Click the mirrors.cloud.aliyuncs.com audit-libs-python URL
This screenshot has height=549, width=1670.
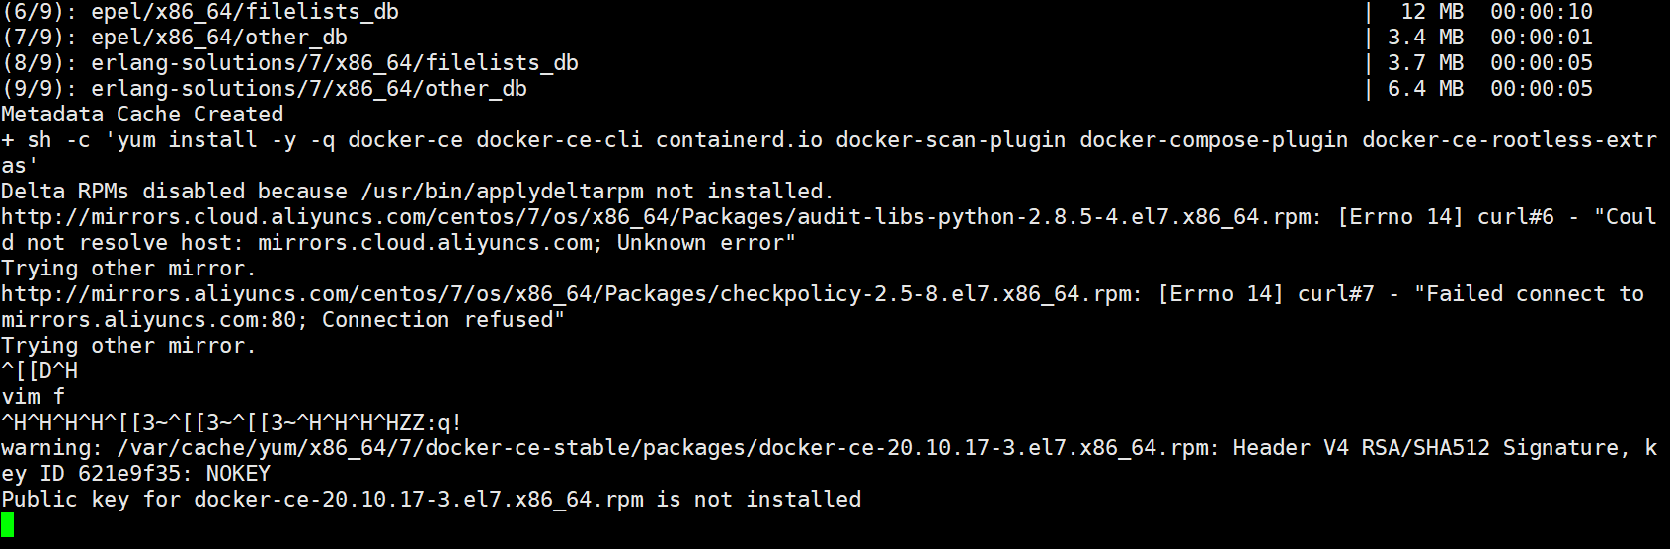pyautogui.click(x=661, y=217)
